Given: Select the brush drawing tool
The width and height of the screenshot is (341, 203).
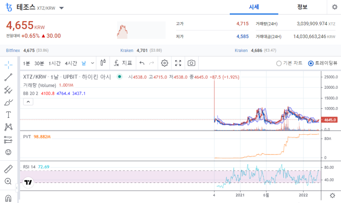Looking at the screenshot, I should pos(8,102).
